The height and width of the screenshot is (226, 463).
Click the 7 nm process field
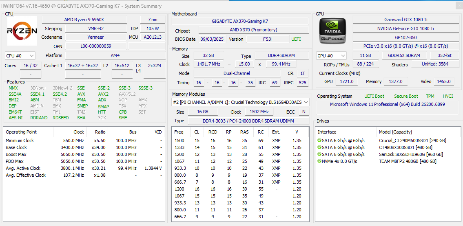(153, 20)
